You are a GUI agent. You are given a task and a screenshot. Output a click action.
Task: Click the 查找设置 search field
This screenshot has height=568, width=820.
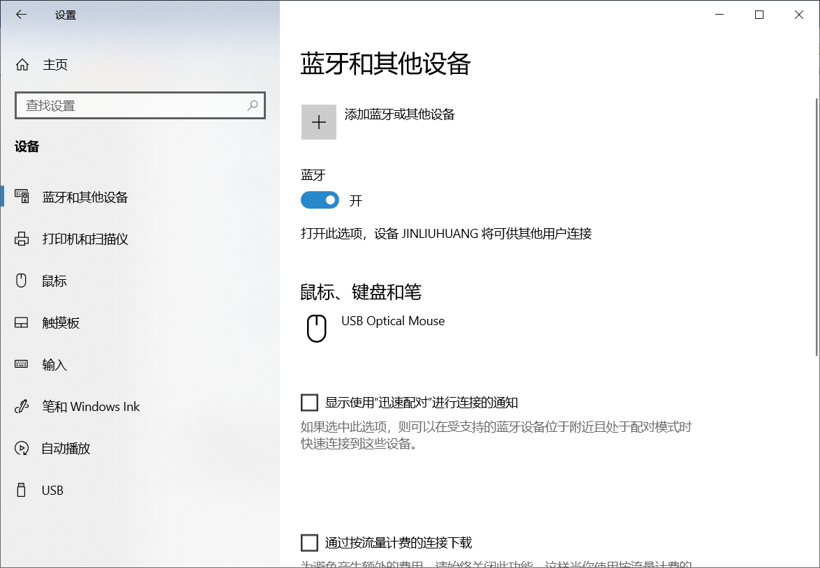133,105
